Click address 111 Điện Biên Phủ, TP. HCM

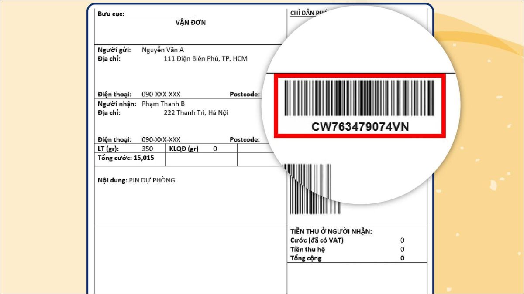point(205,58)
